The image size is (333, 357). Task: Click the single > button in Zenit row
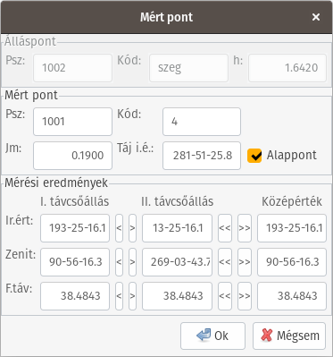point(132,262)
